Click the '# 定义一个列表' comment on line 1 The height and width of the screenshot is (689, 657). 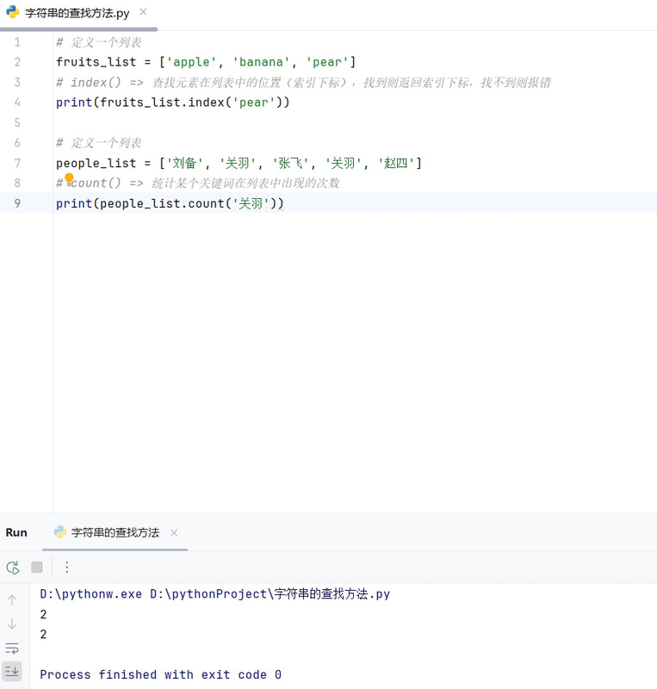point(99,42)
